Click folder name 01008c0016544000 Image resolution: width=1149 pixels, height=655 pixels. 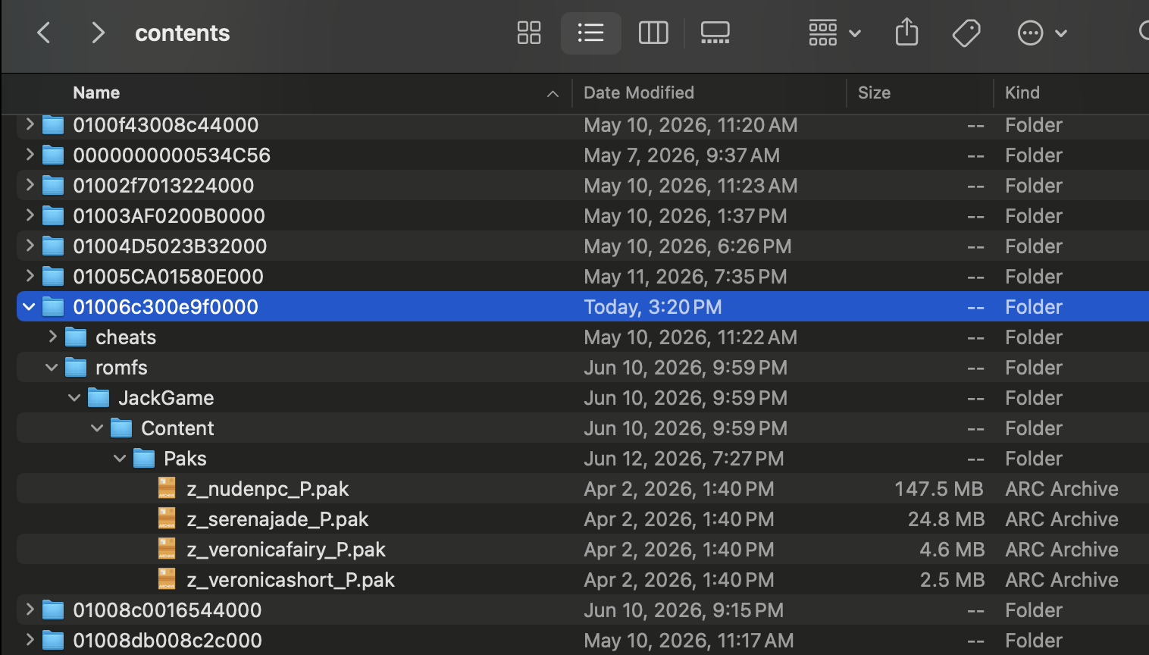pos(167,610)
